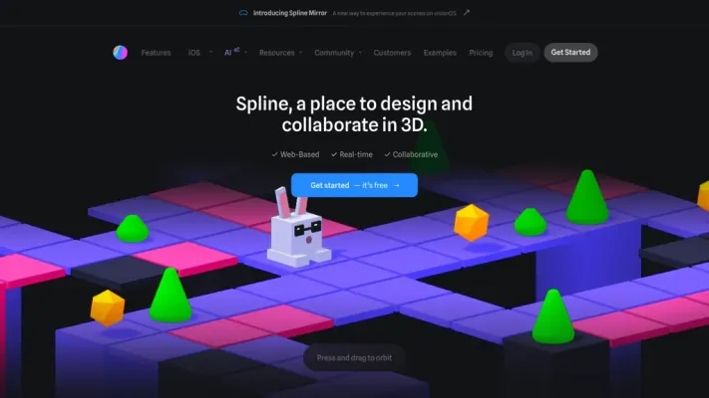
Task: Go to the Customers page
Action: point(392,53)
